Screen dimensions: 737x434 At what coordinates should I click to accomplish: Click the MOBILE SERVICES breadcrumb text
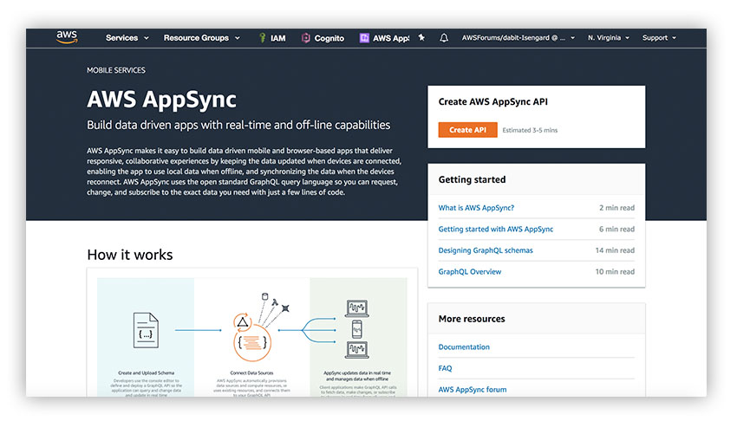[x=115, y=70]
